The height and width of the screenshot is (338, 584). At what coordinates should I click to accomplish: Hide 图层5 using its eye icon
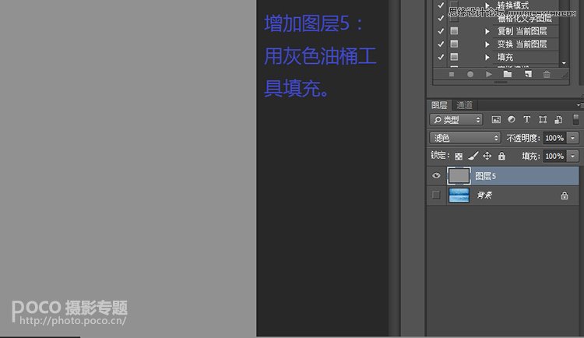[436, 175]
